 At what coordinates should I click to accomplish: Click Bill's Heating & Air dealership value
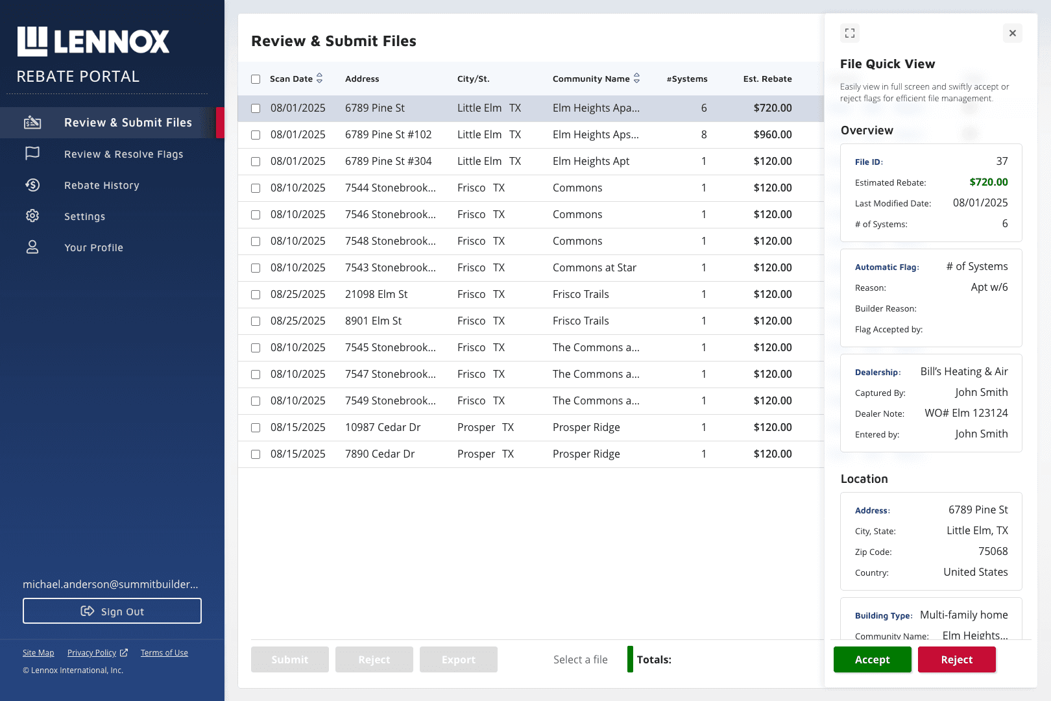(964, 371)
